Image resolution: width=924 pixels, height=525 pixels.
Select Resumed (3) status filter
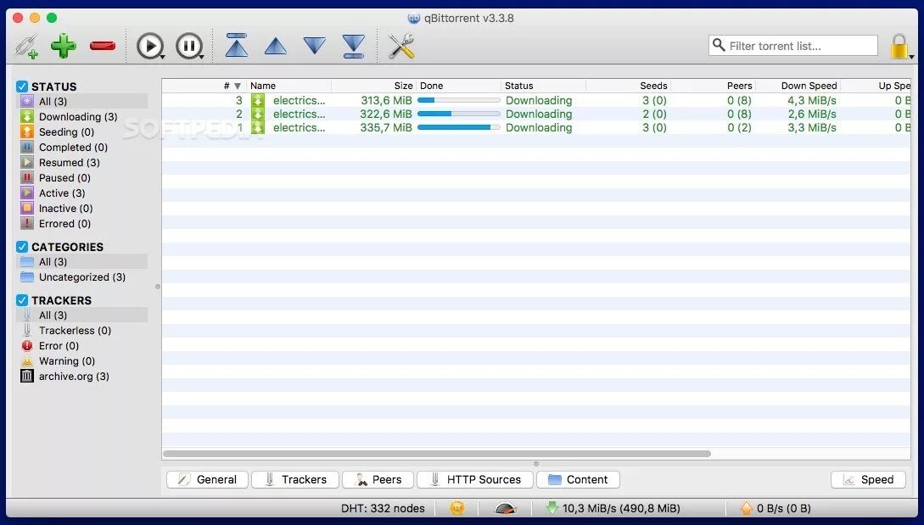pyautogui.click(x=82, y=163)
